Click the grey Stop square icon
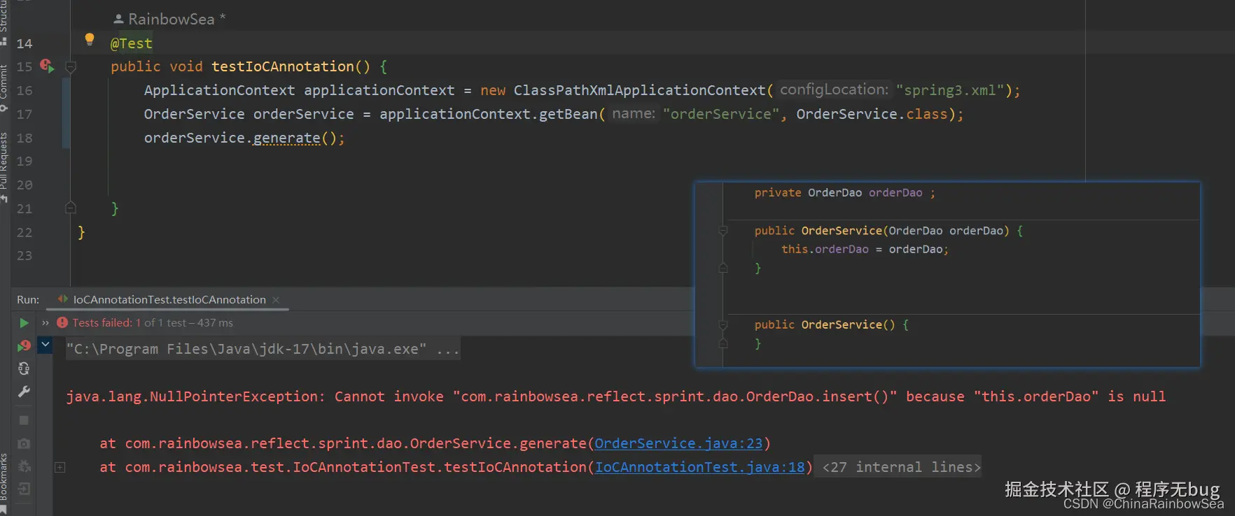 (24, 420)
